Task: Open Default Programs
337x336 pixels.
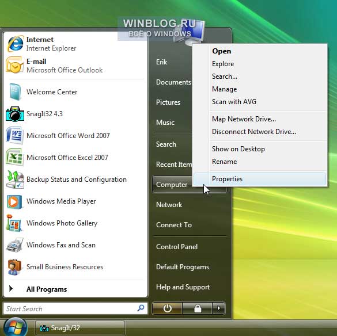Action: pyautogui.click(x=183, y=267)
